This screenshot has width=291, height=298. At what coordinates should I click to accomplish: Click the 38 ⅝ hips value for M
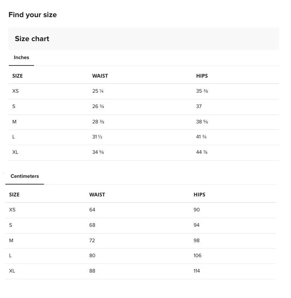202,122
